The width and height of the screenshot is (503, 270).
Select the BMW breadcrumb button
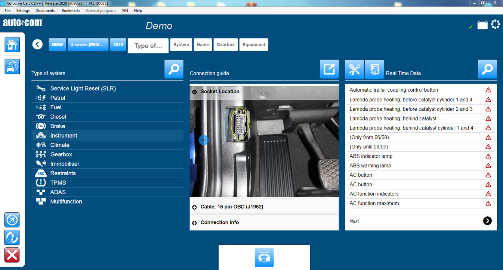tap(57, 44)
